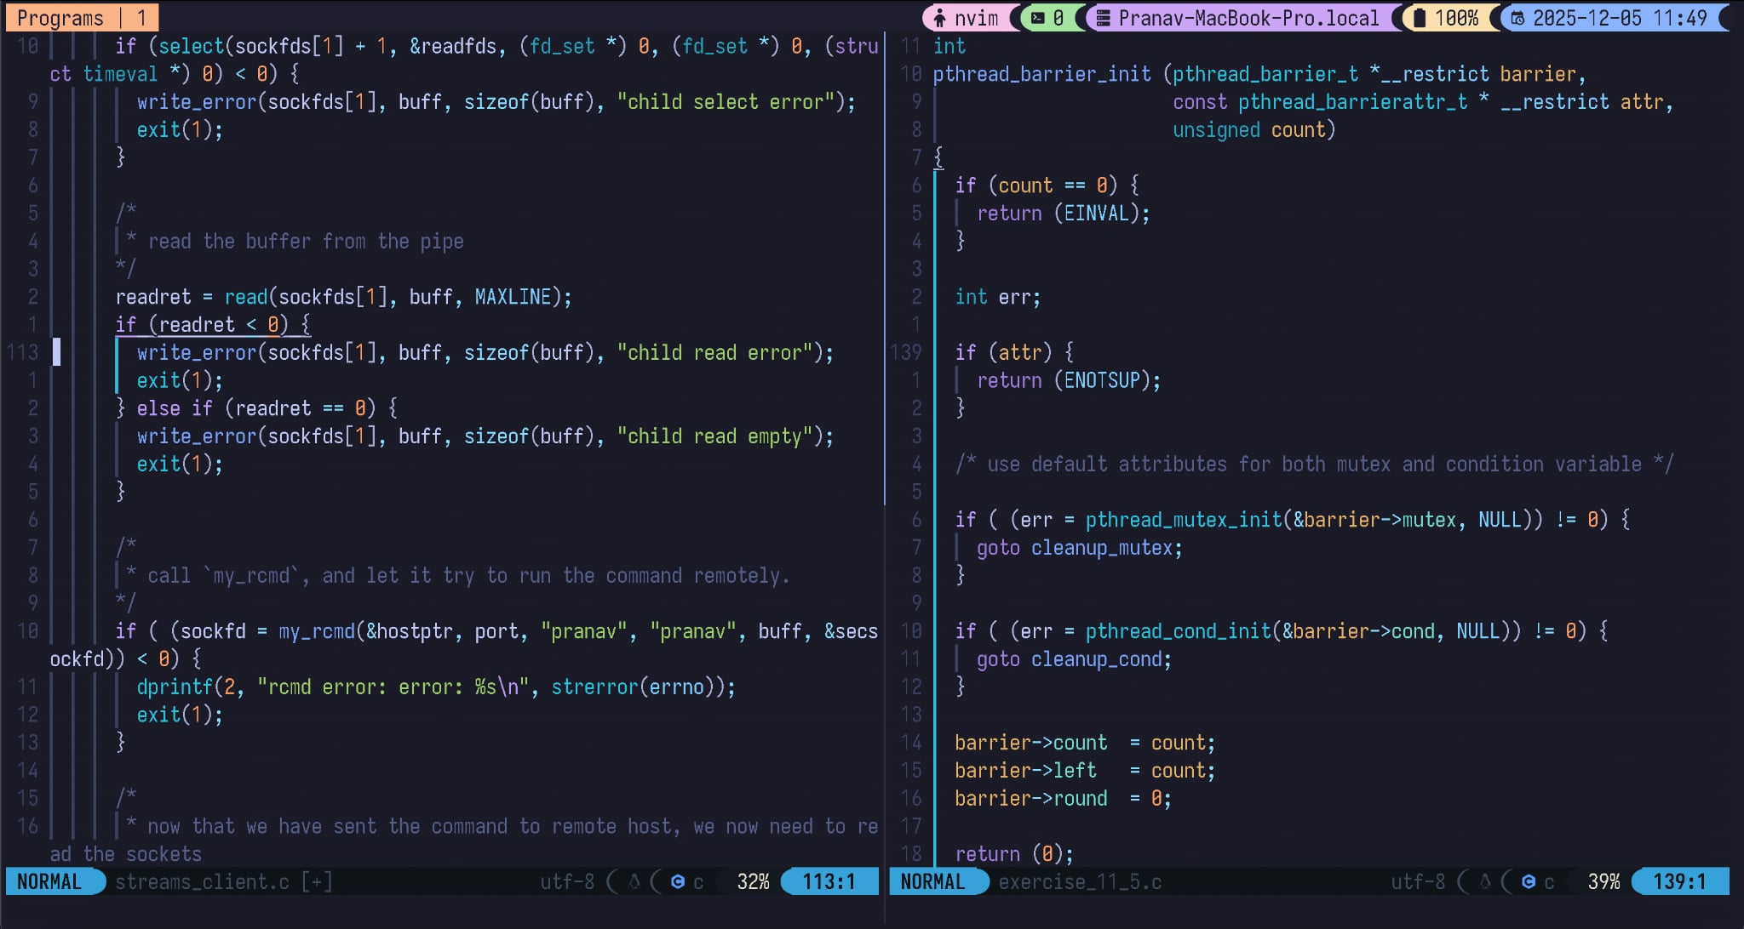Click line number 113 in the left gutter

point(23,352)
